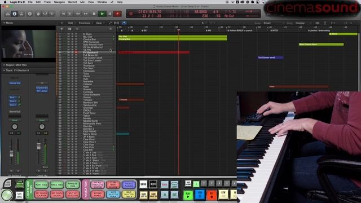The image size is (361, 203).
Task: Click the Forward transport button
Action: (86, 14)
